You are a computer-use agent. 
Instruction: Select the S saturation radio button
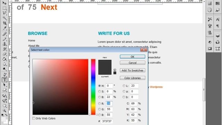100,91
